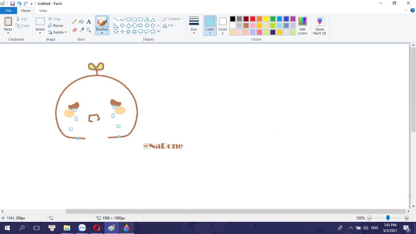Open Paint 3D
The width and height of the screenshot is (416, 234).
coord(319,26)
